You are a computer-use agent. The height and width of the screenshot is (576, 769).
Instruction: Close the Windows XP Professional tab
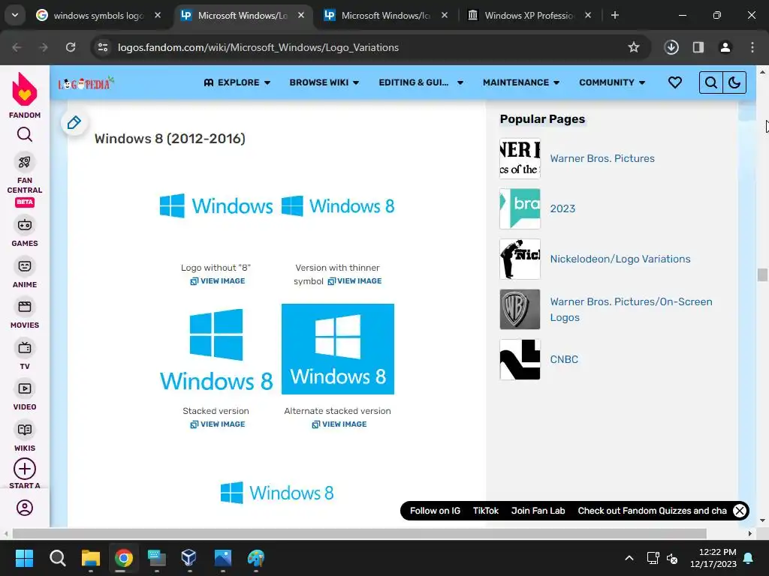(588, 15)
